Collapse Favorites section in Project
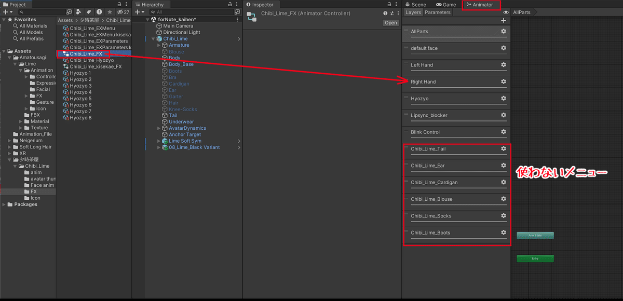Screen dimensions: 623x301 pyautogui.click(x=4, y=20)
